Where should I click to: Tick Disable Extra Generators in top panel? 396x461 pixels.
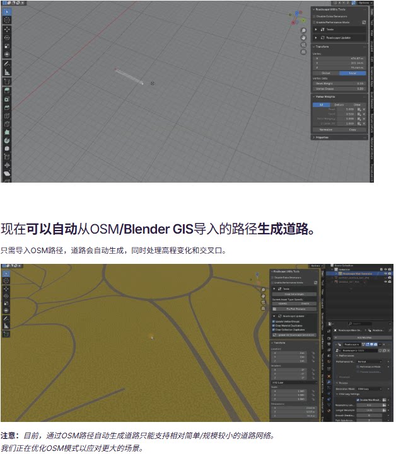pyautogui.click(x=315, y=16)
